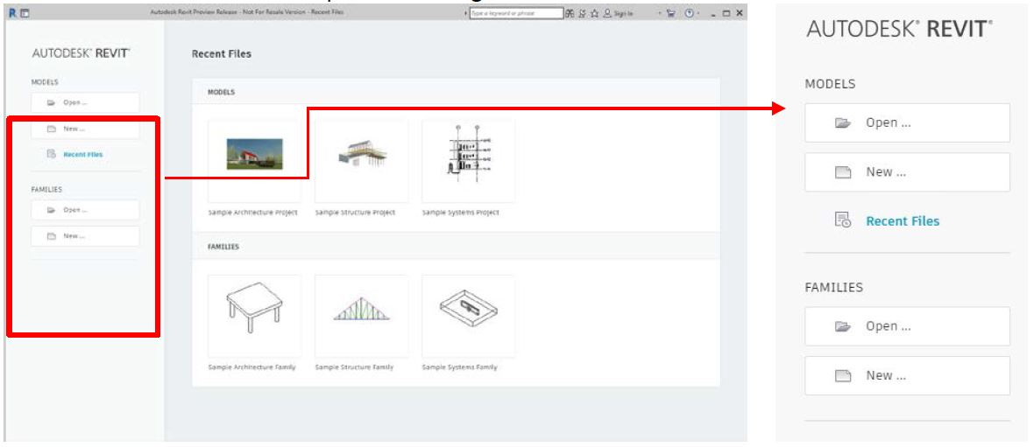Viewport: 1034px width, 447px height.
Task: Open the Autodesk App Store cart icon
Action: click(x=671, y=13)
